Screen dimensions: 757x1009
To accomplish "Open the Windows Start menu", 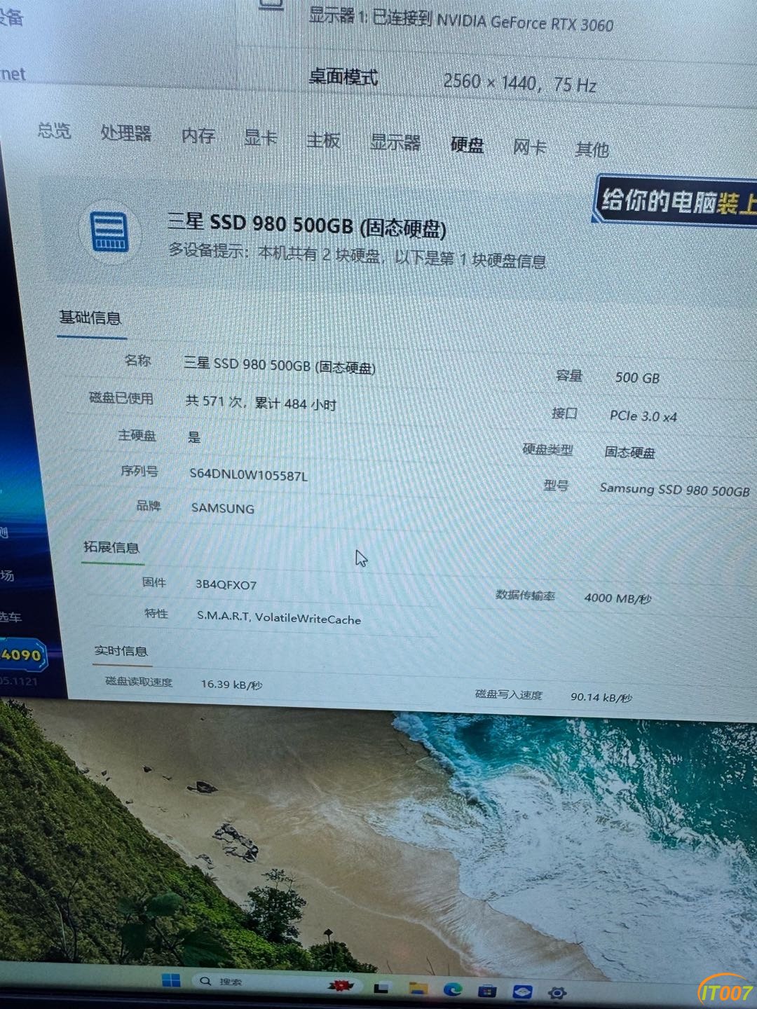I will pyautogui.click(x=171, y=980).
